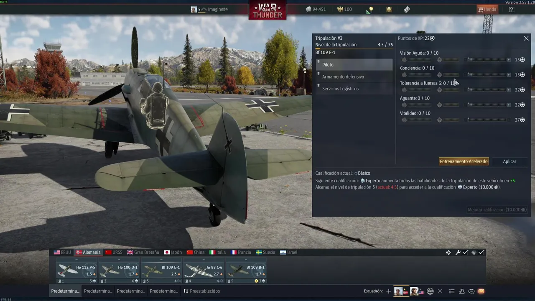This screenshot has width=535, height=301.
Task: Select the Italia nation tab
Action: (217, 253)
